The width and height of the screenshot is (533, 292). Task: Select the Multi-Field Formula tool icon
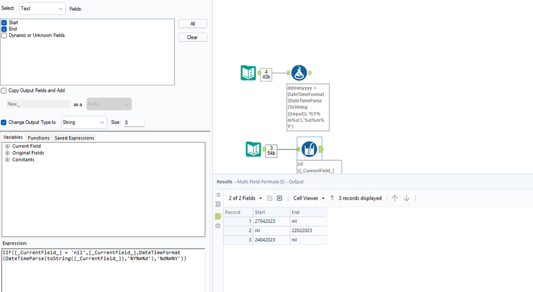click(x=309, y=149)
